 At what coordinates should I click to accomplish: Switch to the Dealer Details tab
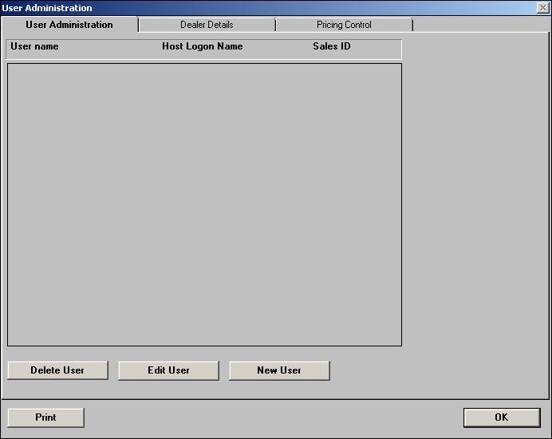[207, 25]
